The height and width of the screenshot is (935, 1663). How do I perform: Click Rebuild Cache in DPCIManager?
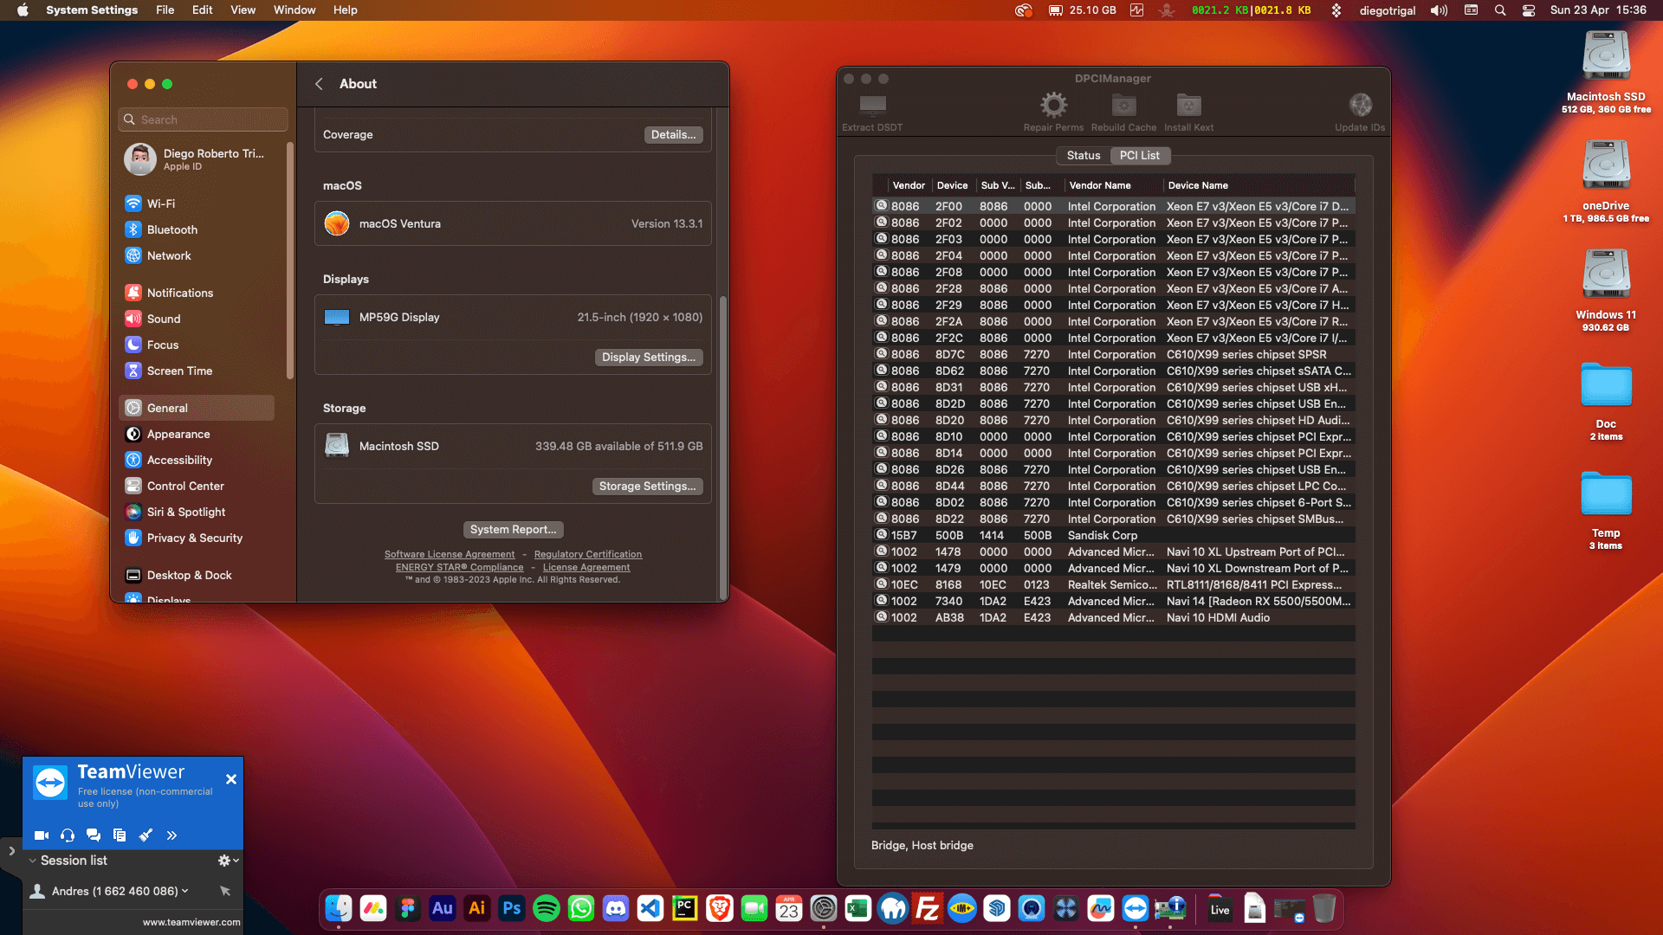coord(1123,113)
